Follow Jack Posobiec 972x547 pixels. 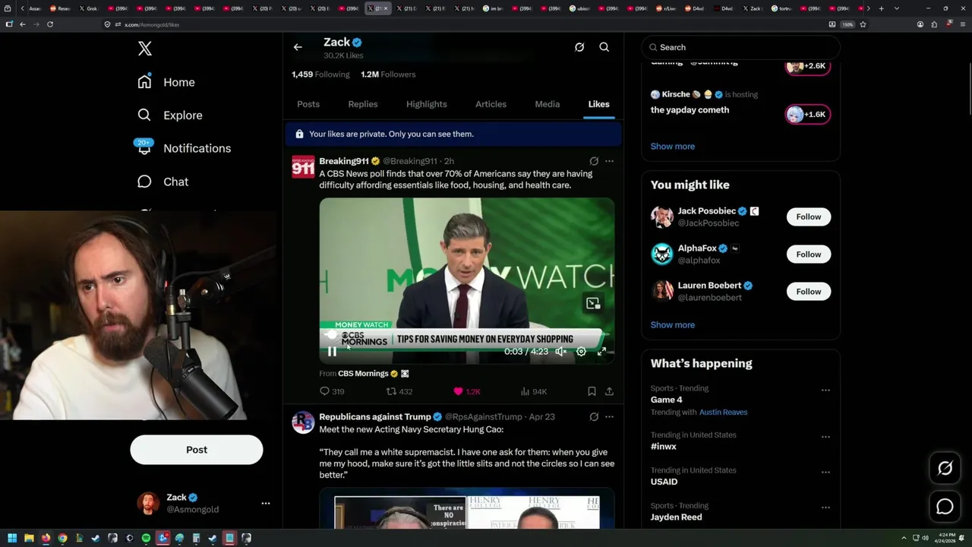click(809, 217)
